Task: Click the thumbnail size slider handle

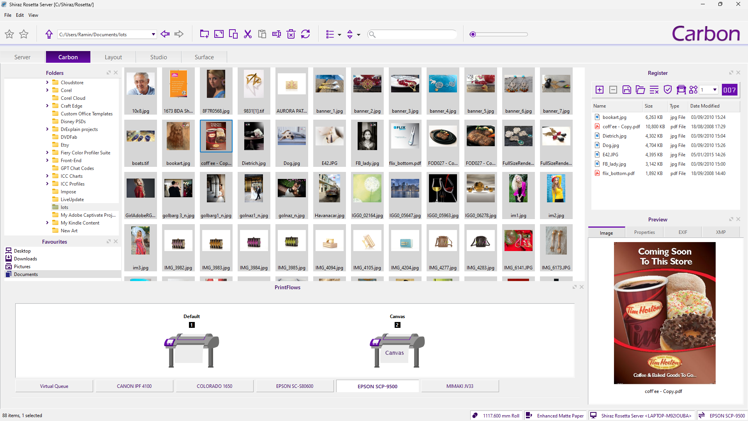Action: 473,34
